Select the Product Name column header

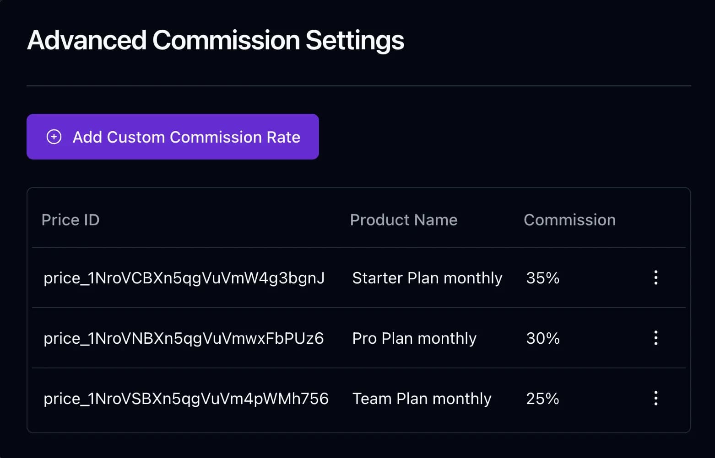pos(404,220)
